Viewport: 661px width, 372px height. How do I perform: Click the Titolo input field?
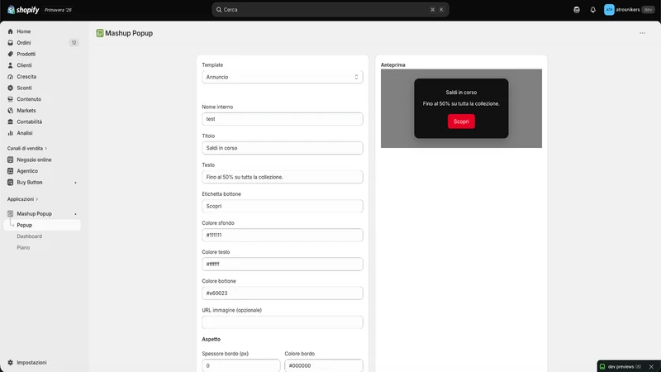(x=283, y=148)
